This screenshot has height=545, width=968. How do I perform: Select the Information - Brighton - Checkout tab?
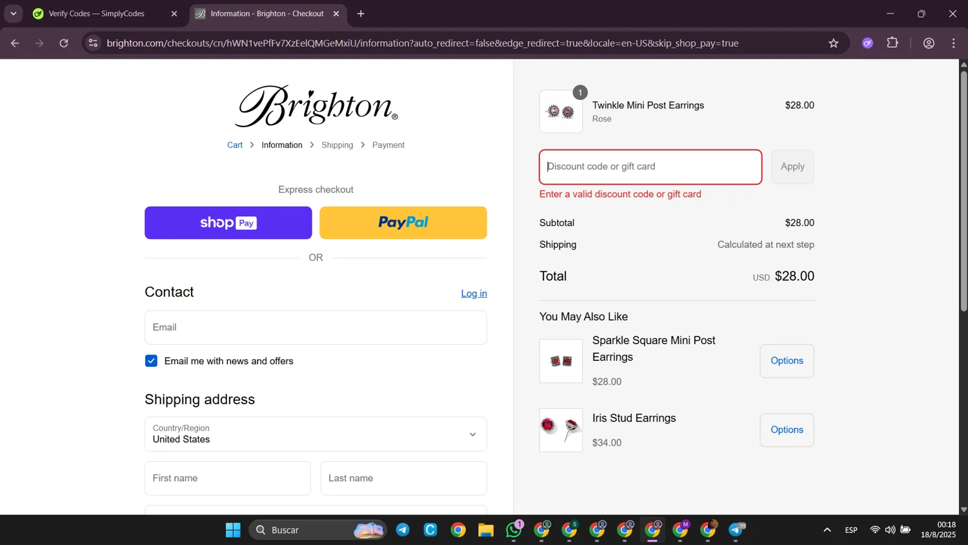tap(267, 14)
